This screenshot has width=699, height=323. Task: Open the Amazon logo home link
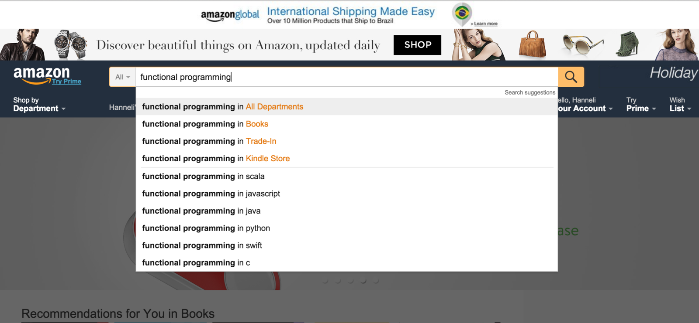(42, 75)
